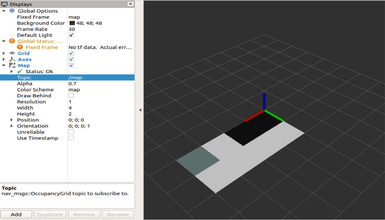Select the Map tree item label
The image size is (385, 220).
[x=24, y=65]
